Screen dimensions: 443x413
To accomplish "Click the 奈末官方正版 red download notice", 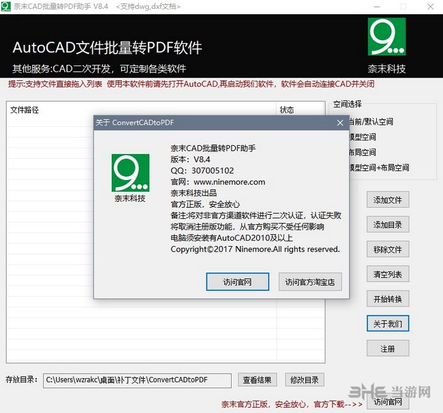I will pos(292,404).
